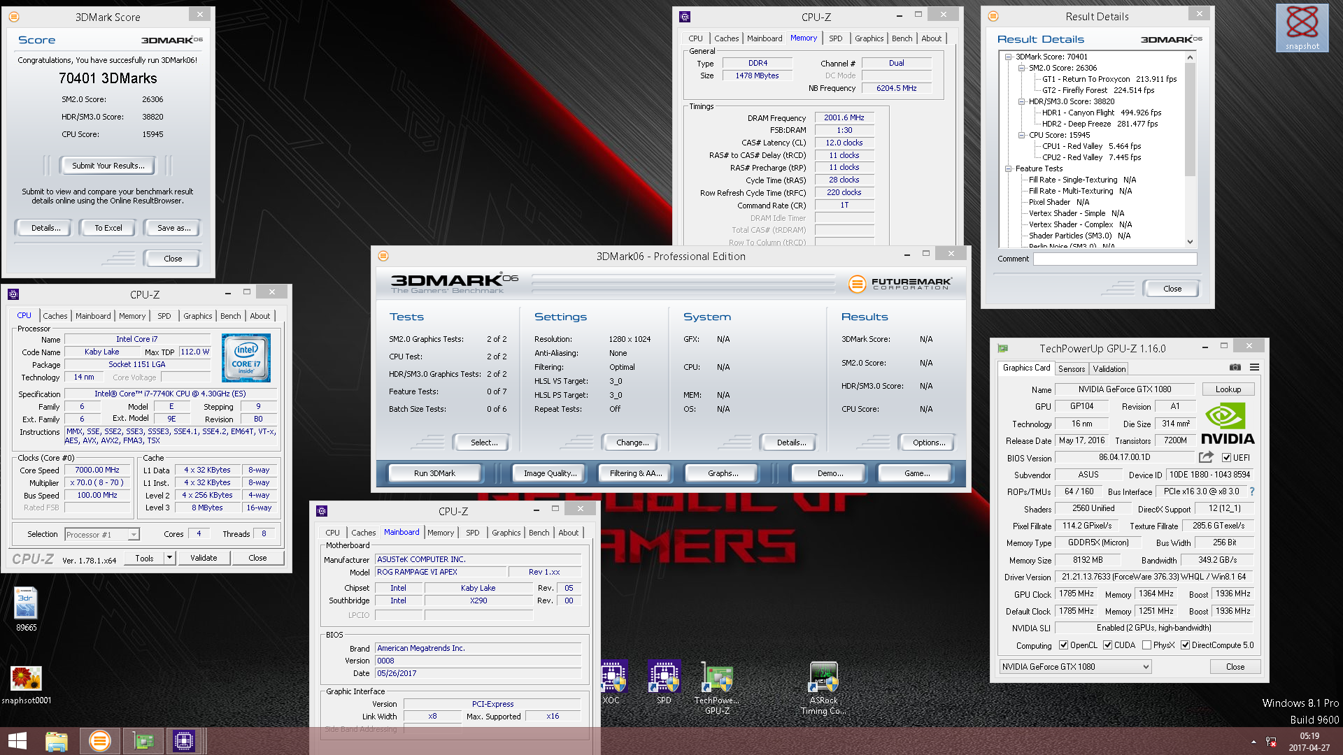The width and height of the screenshot is (1343, 755).
Task: Click the Futuremark Corporation logo
Action: click(x=900, y=283)
